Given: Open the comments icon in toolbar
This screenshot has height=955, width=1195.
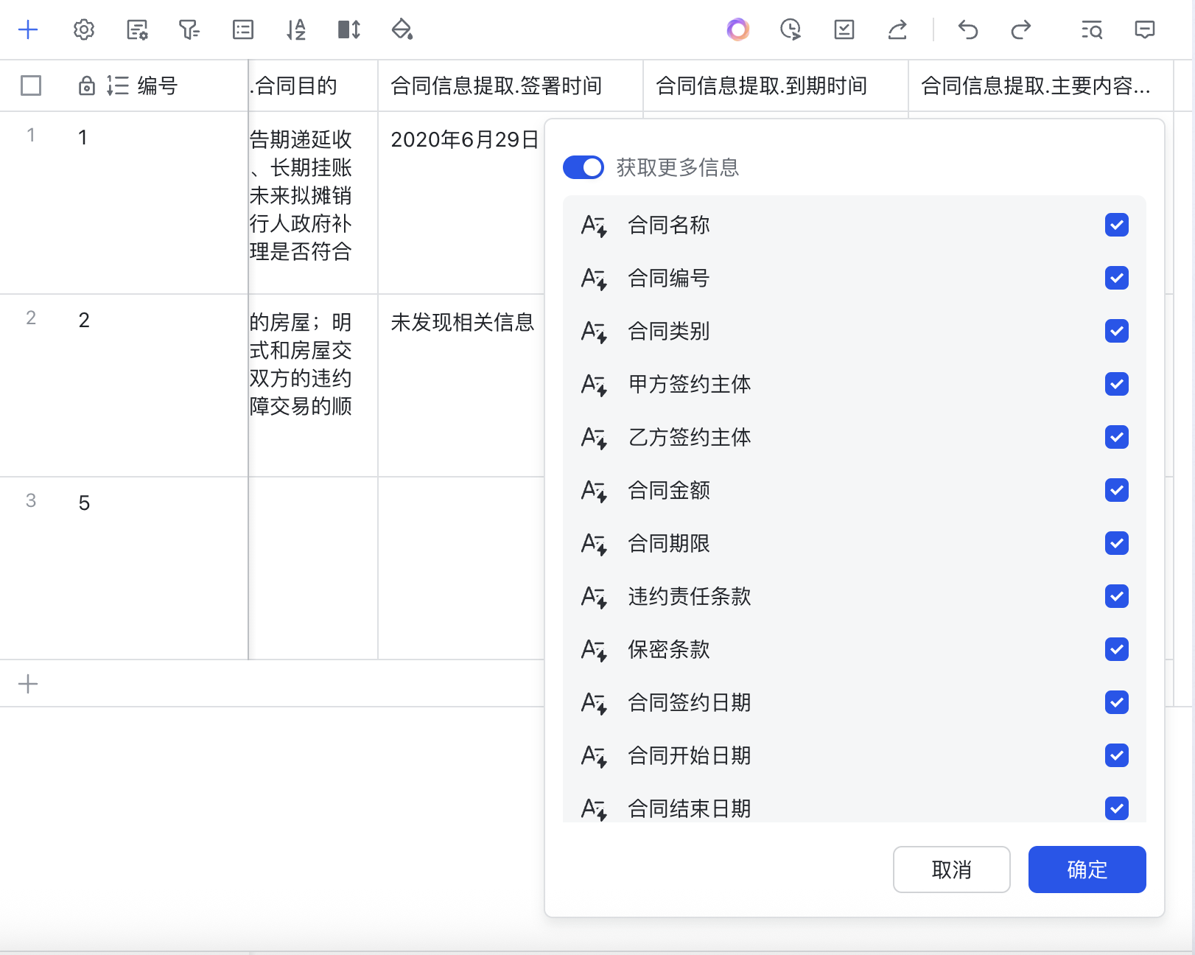Looking at the screenshot, I should tap(1144, 30).
